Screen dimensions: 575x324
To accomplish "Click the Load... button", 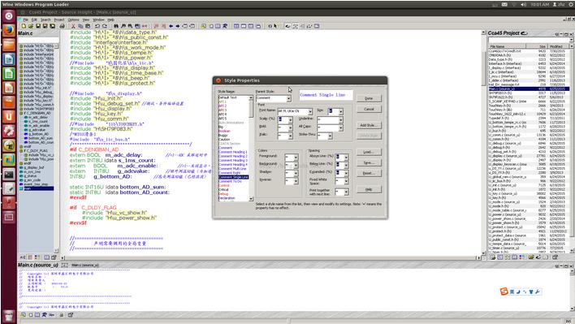I will tap(369, 152).
